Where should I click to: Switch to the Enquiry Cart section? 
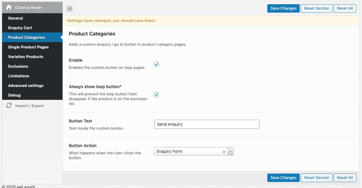tap(20, 28)
